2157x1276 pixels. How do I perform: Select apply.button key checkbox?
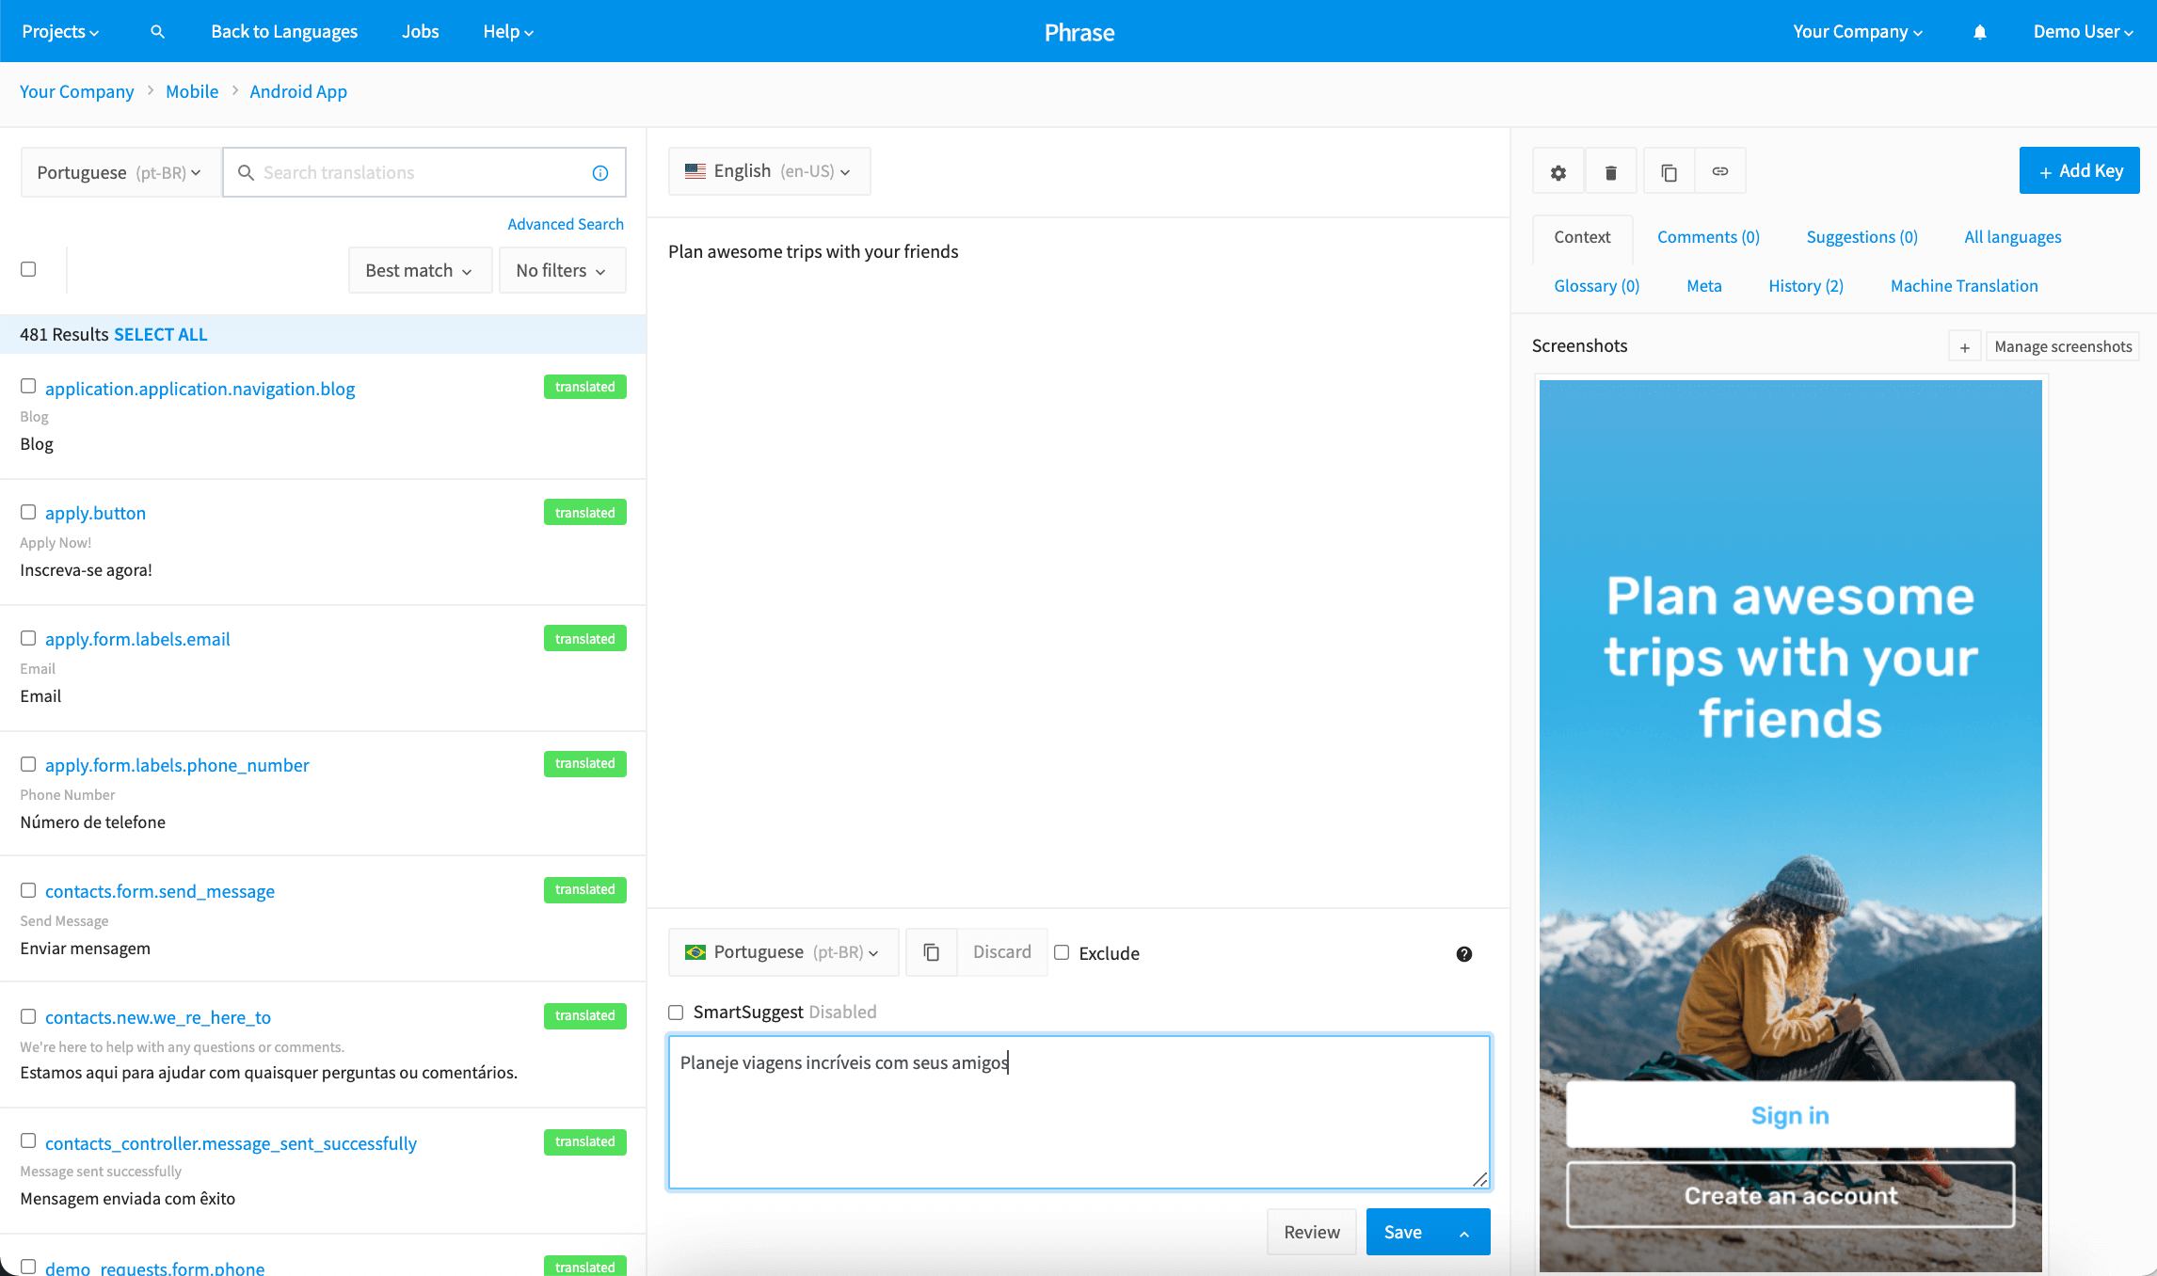coord(28,512)
